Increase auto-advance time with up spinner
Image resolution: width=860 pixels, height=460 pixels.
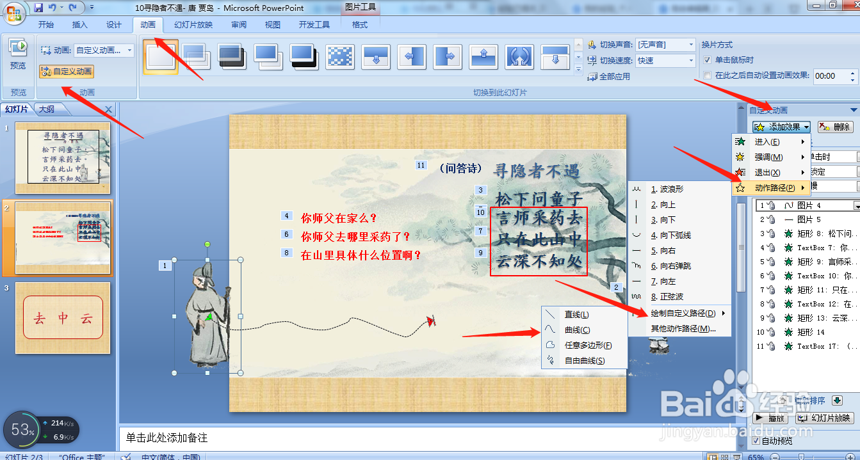pos(852,72)
